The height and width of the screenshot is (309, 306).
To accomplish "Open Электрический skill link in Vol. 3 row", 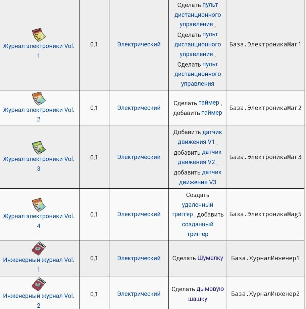I will pos(139,157).
